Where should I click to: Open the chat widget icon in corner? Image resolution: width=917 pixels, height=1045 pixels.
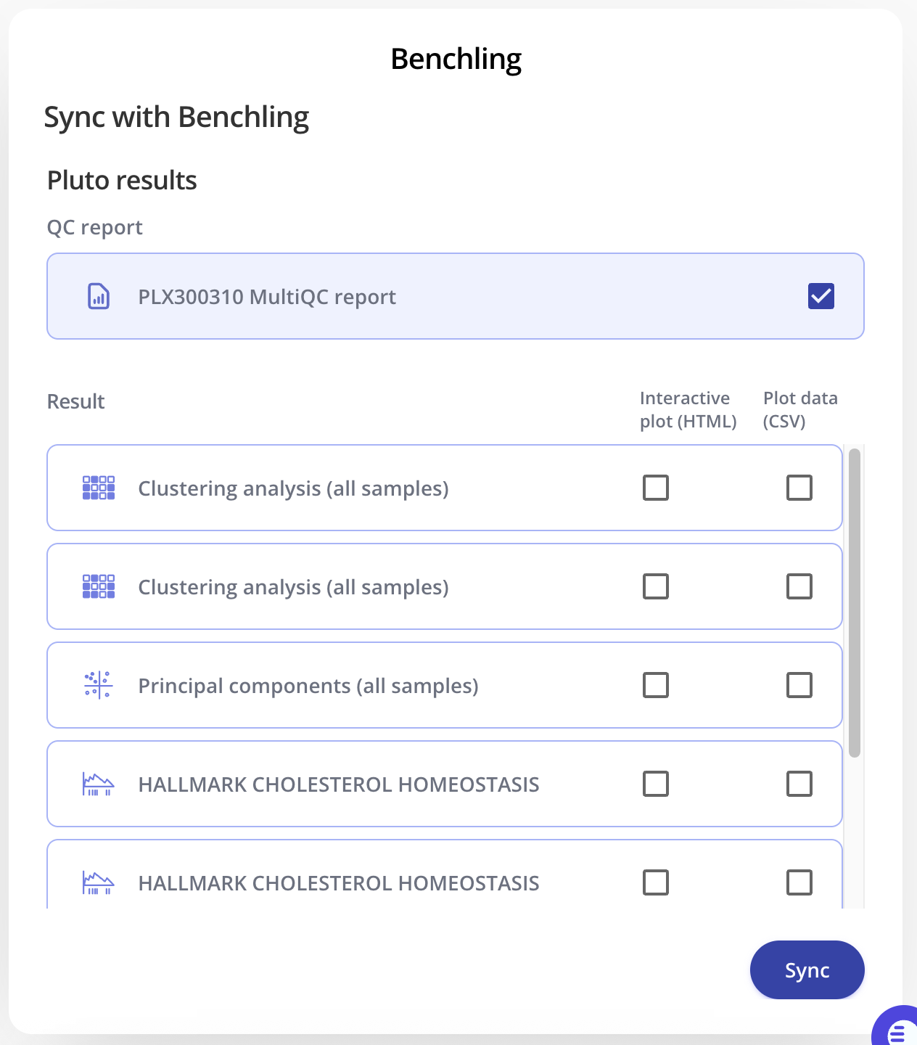(x=897, y=1030)
